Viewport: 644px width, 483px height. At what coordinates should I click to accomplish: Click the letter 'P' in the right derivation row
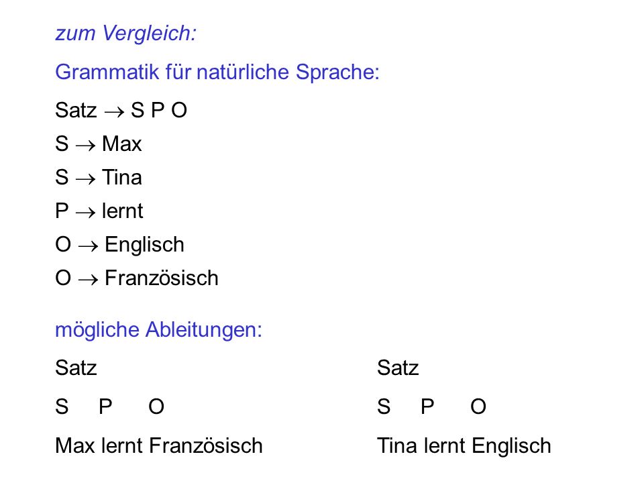coord(427,407)
